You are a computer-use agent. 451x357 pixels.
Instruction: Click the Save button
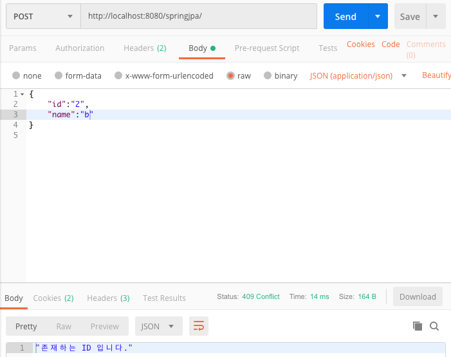coord(410,16)
